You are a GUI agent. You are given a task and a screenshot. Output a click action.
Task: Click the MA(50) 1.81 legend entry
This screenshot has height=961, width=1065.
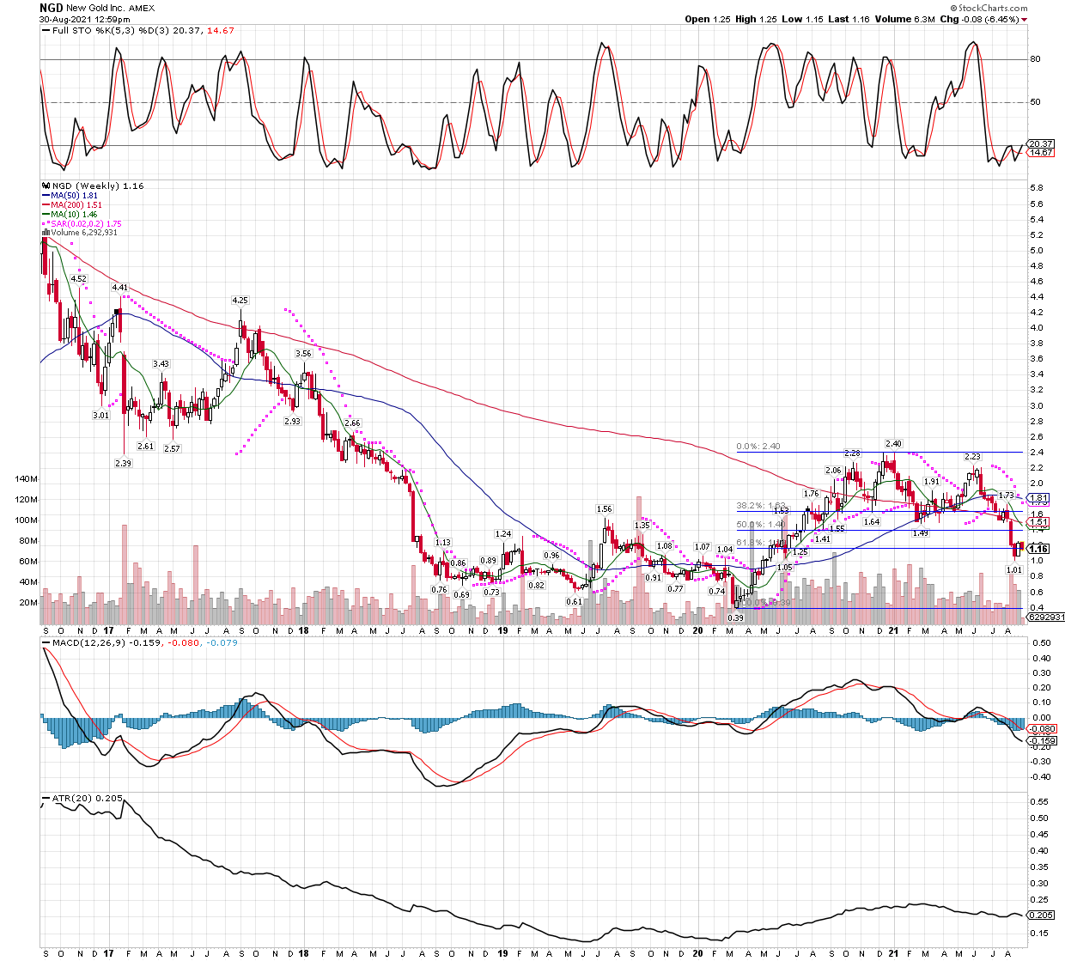click(x=75, y=196)
